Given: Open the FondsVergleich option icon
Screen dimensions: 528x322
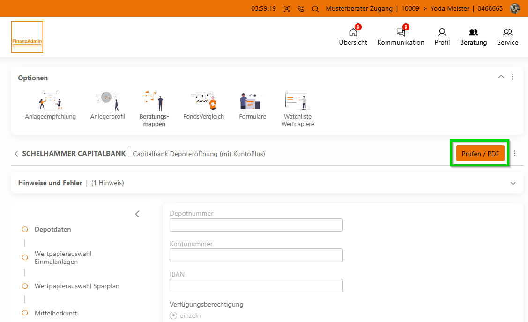Looking at the screenshot, I should coord(203,101).
